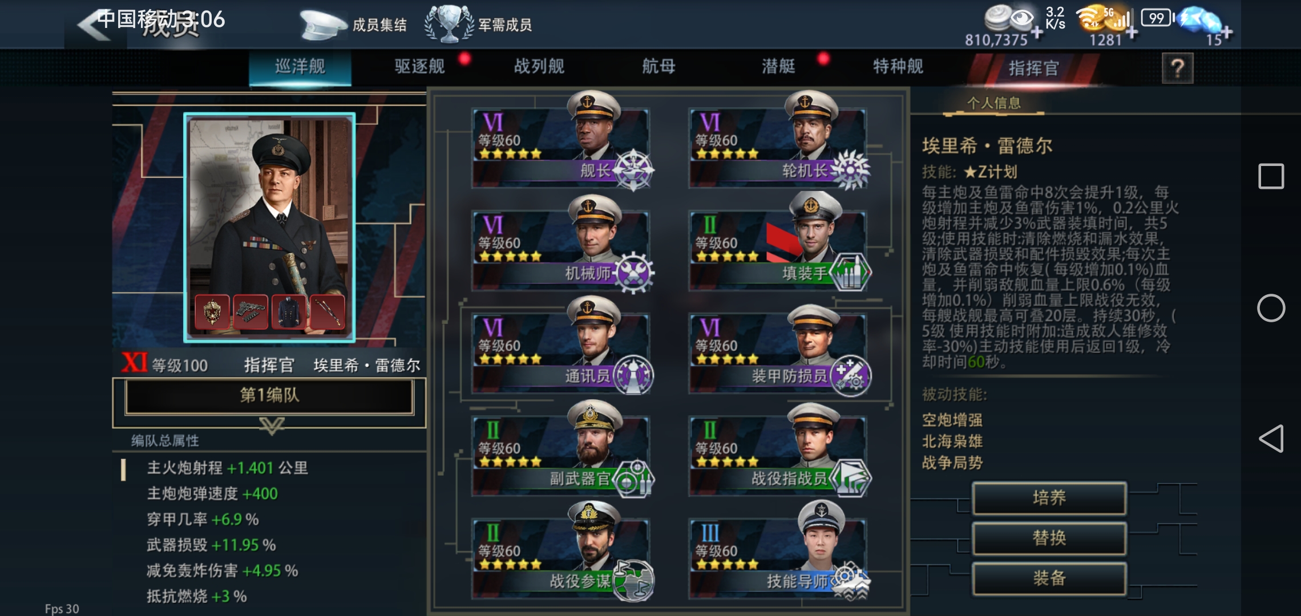Expand fleet list chevron below 第1编队

(x=272, y=425)
